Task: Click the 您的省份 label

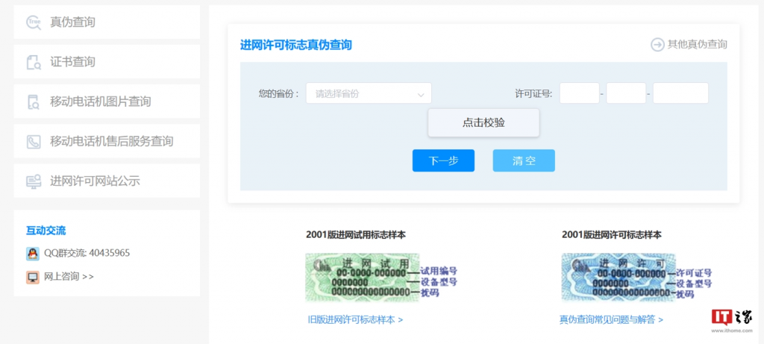Action: (278, 93)
